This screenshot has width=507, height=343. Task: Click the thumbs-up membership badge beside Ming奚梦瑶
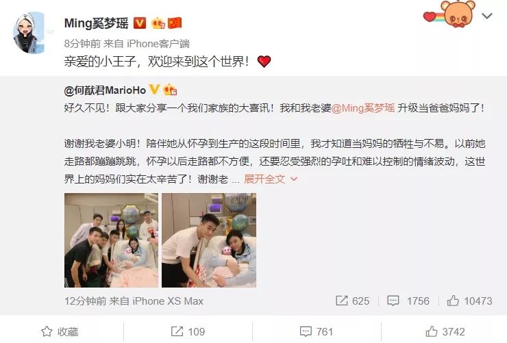point(158,23)
